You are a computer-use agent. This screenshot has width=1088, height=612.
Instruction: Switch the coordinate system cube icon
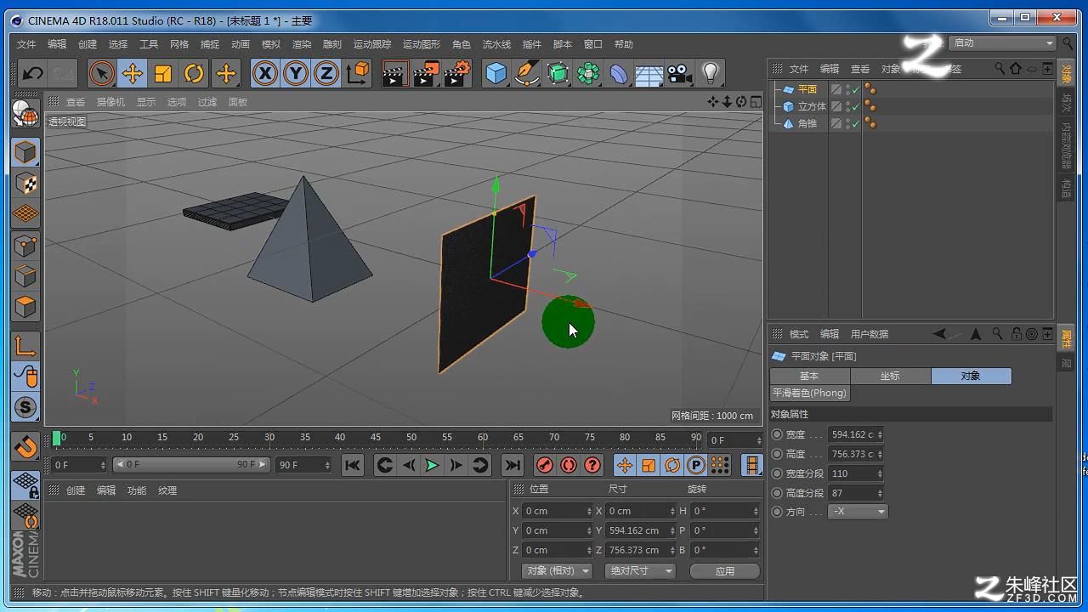[x=358, y=74]
